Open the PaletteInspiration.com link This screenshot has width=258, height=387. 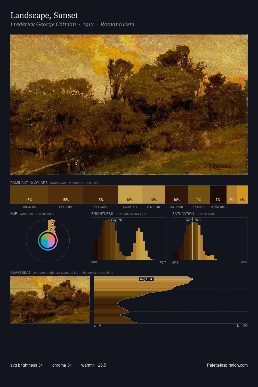tap(227, 365)
